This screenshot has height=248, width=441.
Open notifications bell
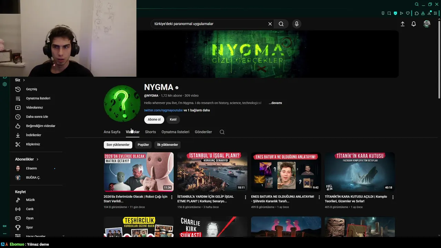pyautogui.click(x=414, y=24)
